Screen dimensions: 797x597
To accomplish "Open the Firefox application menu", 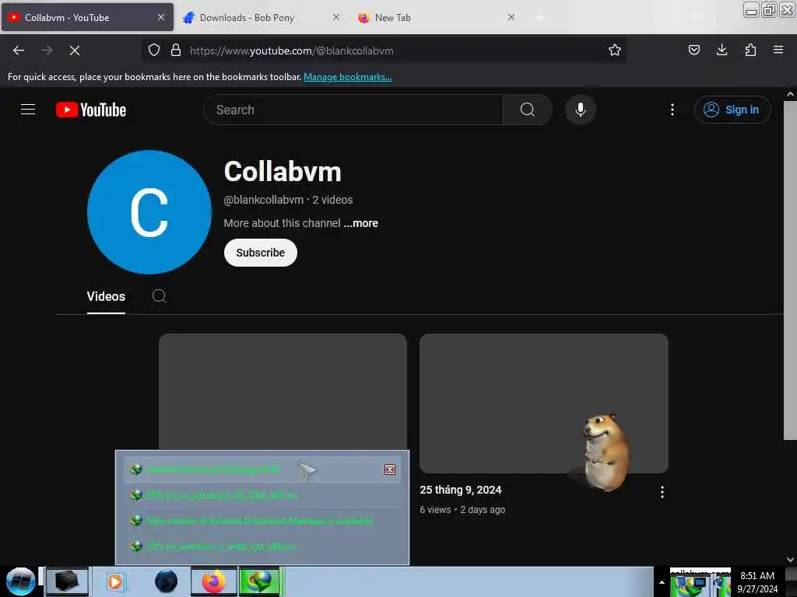I will tap(778, 50).
